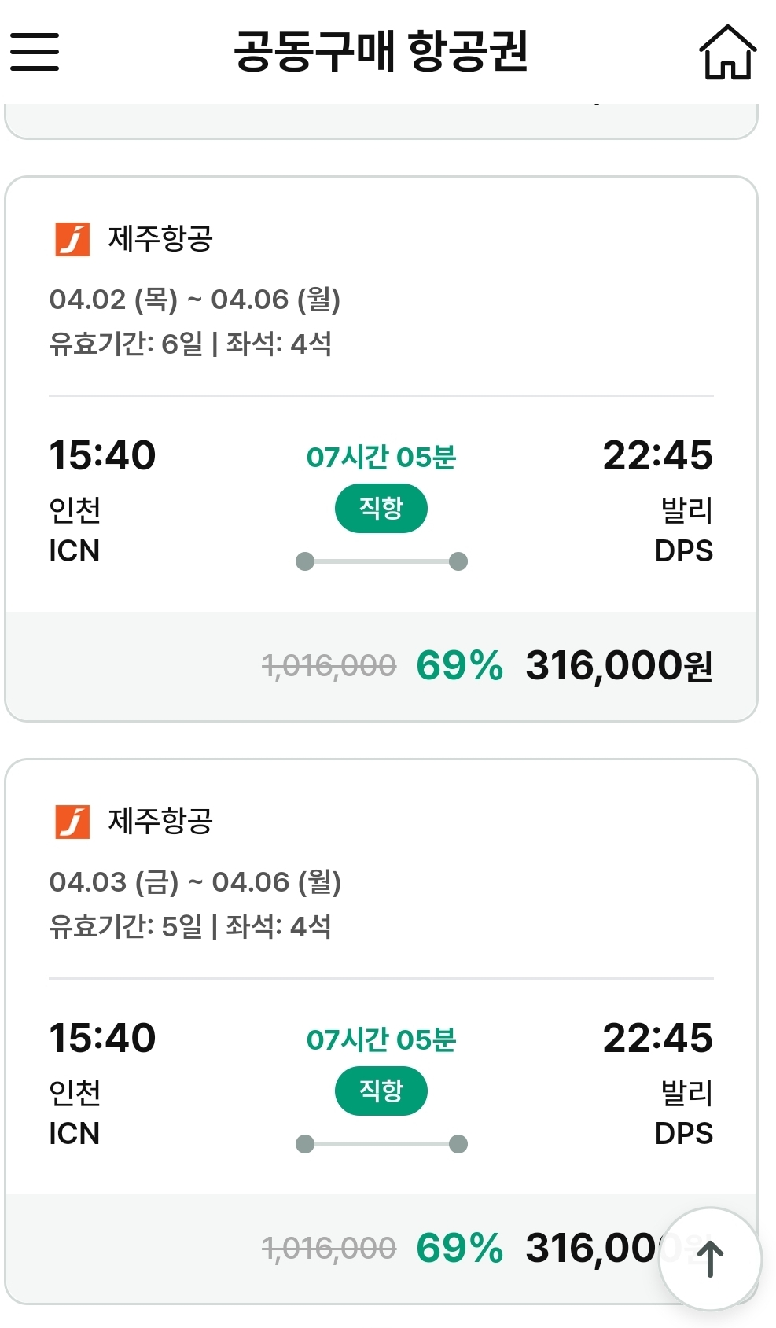Tap 제주항공 airline name in second card
This screenshot has width=776, height=1328.
160,822
